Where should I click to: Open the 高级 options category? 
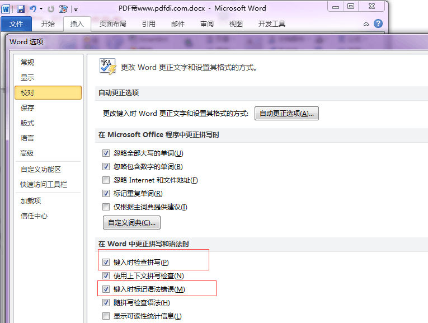tap(48, 153)
